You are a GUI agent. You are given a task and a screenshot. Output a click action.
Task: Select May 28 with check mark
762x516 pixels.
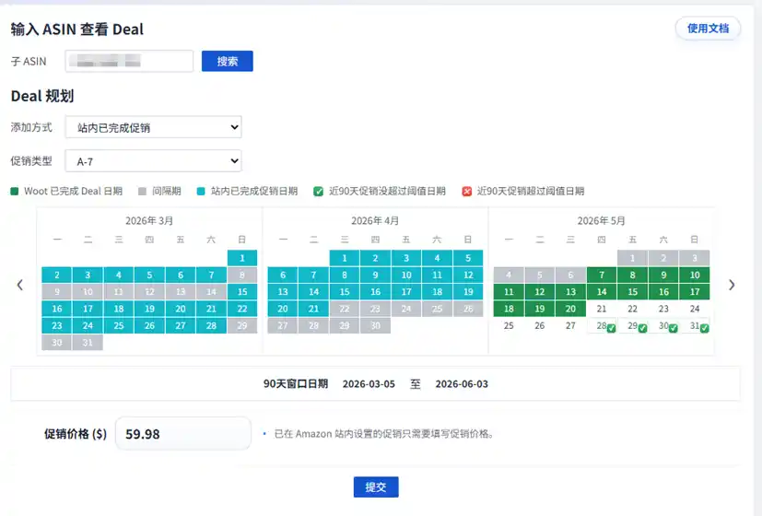602,326
